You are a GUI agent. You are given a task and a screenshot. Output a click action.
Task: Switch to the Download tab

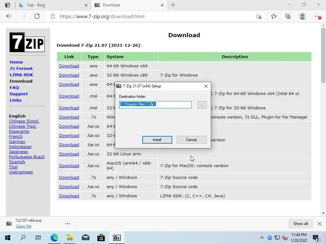point(129,5)
